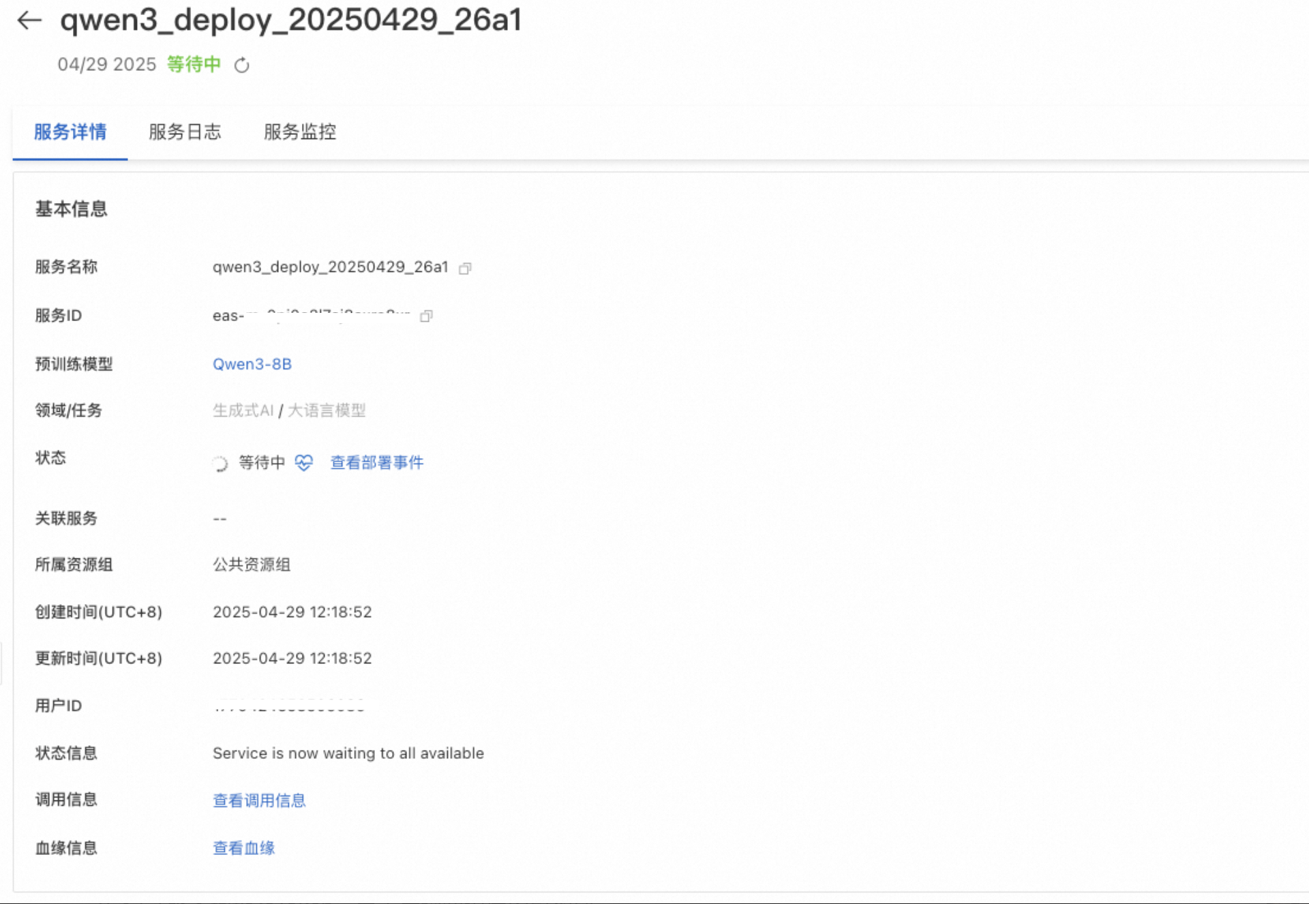Click the green 等待中 status in header
Image resolution: width=1309 pixels, height=904 pixels.
[x=194, y=64]
